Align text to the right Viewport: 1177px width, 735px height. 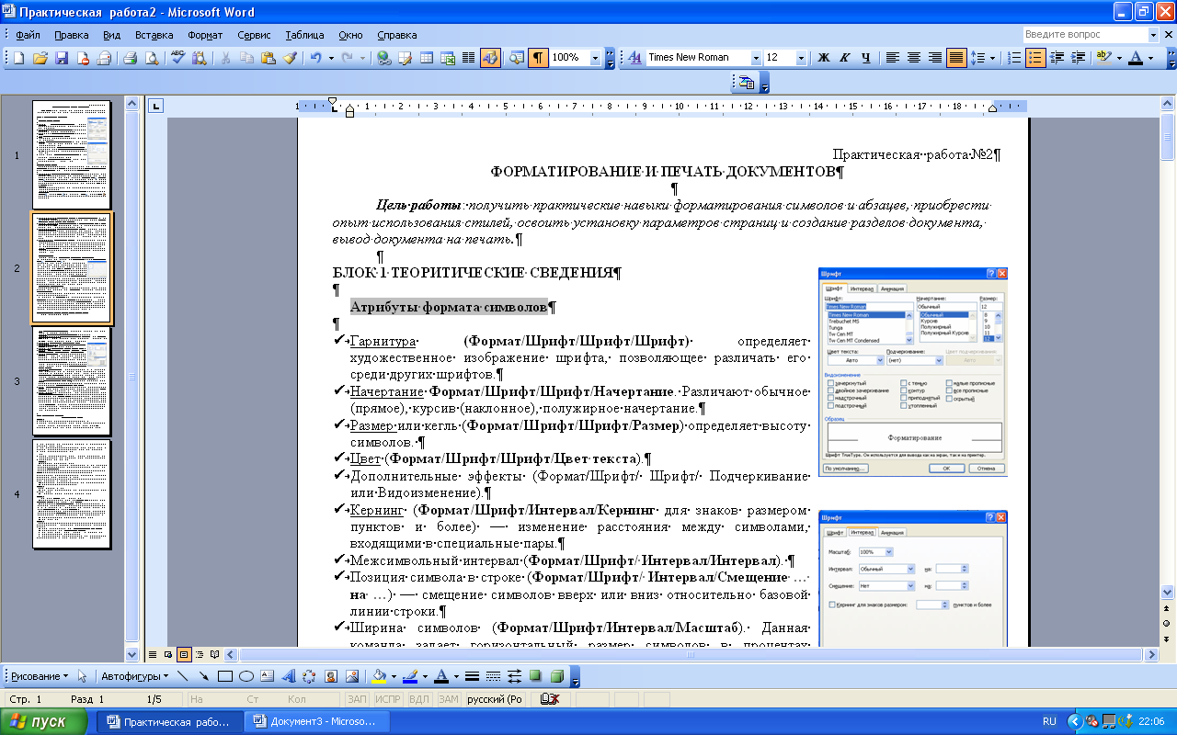tap(934, 57)
